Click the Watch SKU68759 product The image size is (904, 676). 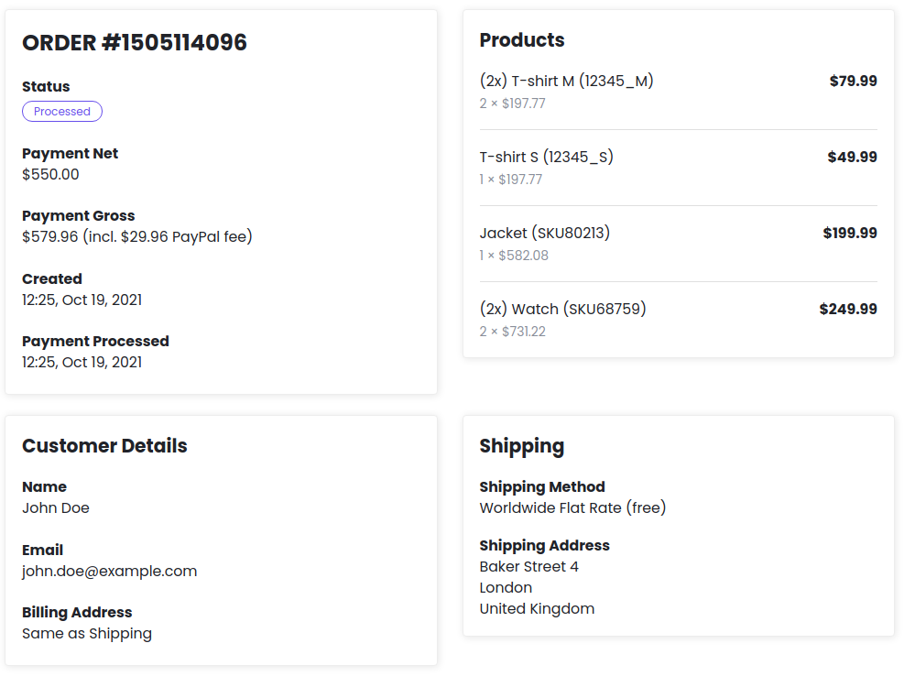pyautogui.click(x=562, y=310)
